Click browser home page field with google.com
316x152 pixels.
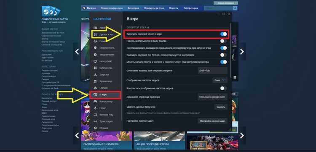(212, 97)
